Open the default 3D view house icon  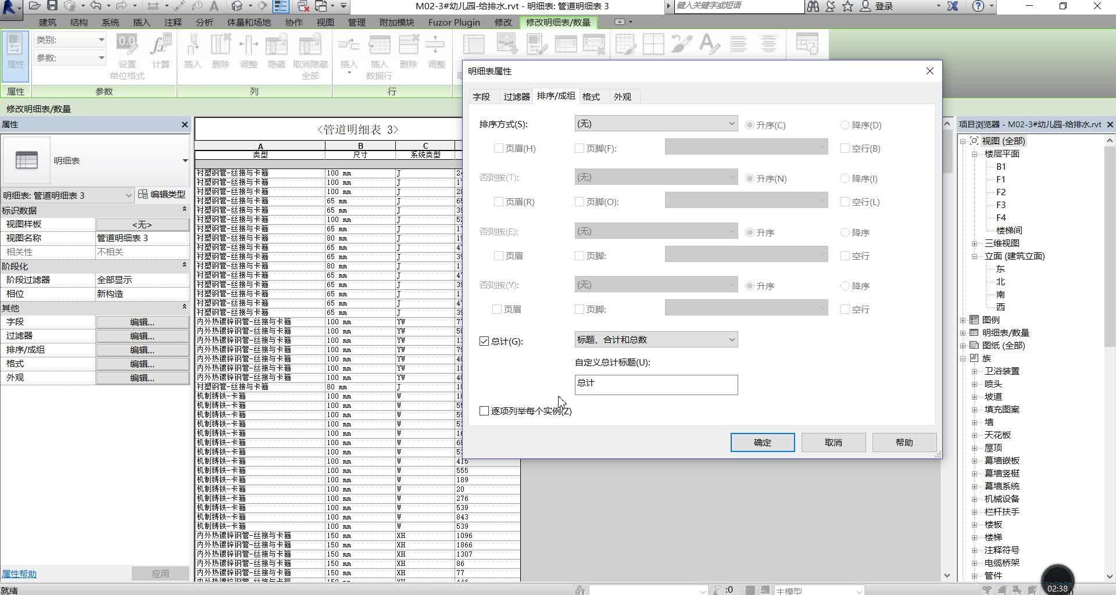tap(237, 6)
